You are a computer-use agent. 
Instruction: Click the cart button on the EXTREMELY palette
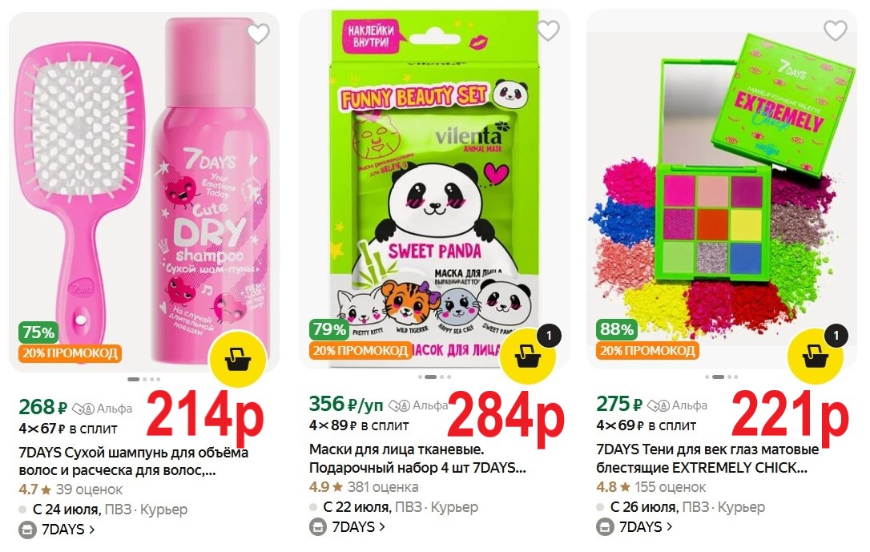click(x=816, y=357)
